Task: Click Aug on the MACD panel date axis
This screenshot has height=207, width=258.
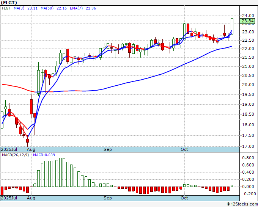Action: [31, 198]
